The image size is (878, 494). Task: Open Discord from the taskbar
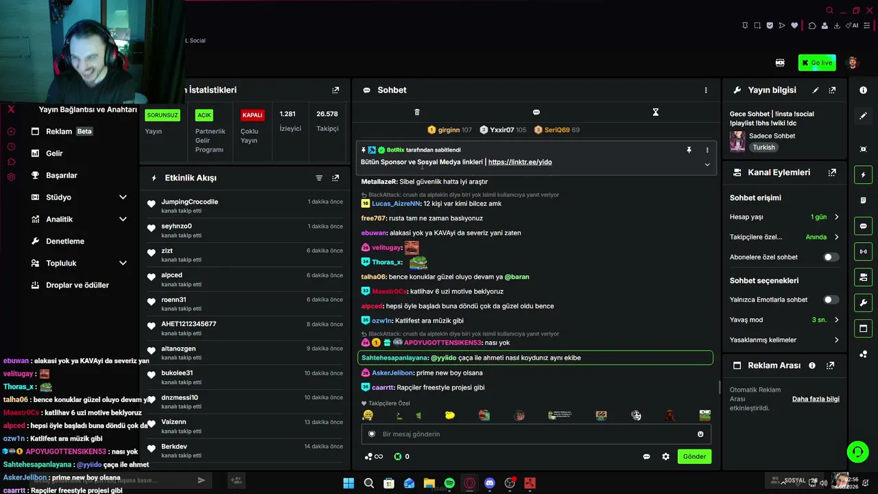489,483
